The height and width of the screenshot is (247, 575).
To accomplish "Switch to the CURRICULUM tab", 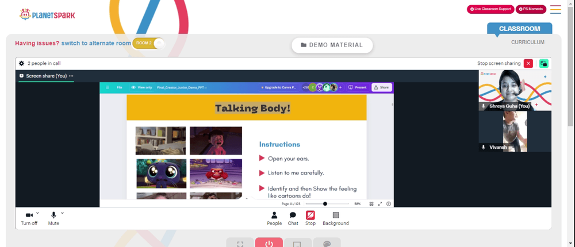I will [x=528, y=42].
